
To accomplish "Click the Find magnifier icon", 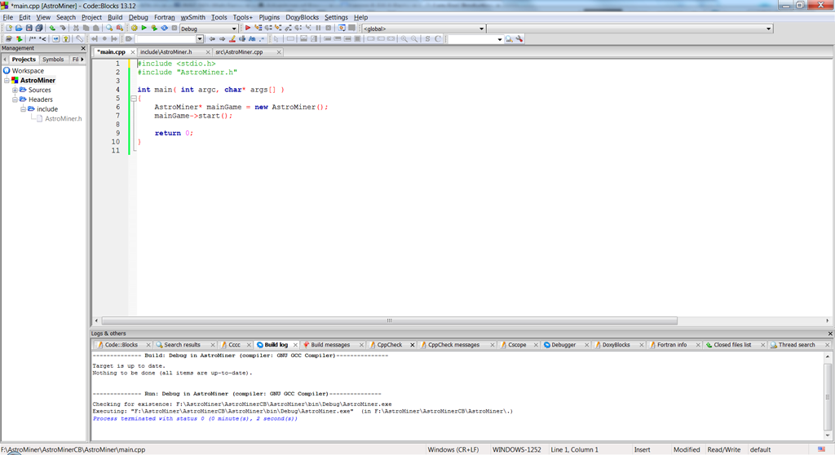I will point(109,29).
